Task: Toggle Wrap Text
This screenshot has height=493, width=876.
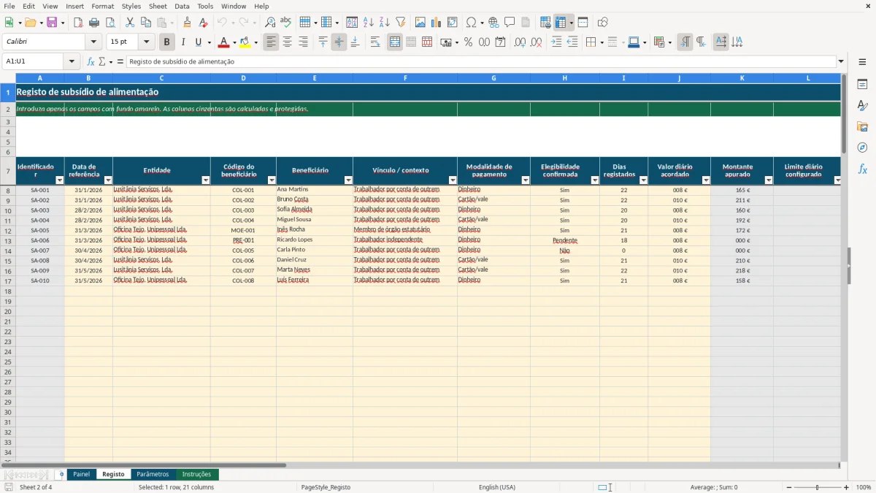Action: 375,42
